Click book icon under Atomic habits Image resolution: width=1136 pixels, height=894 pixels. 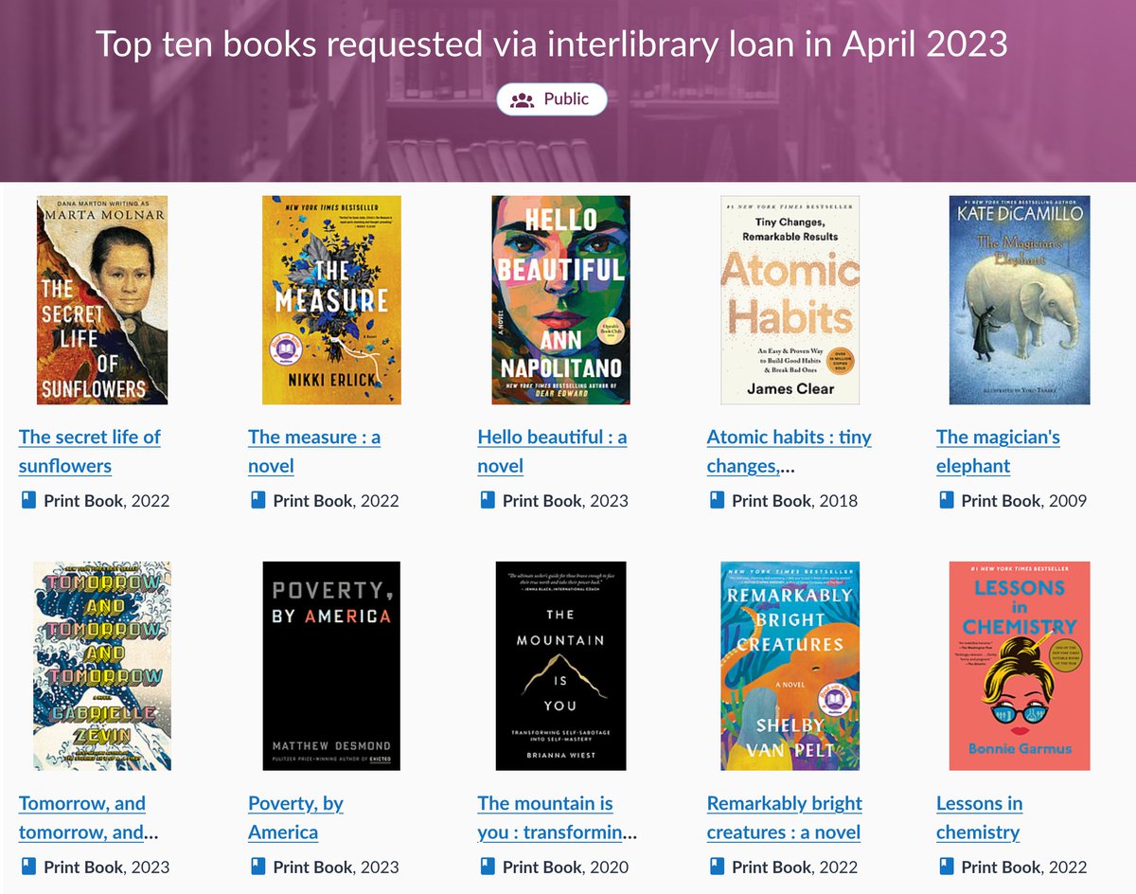717,500
